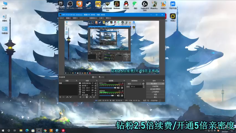
Task: Mute the 桌面音频 audio channel
Action: [119, 95]
